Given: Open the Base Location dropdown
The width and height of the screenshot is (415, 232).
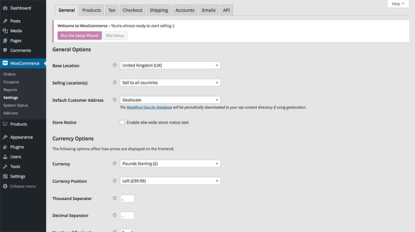Looking at the screenshot, I should [x=170, y=65].
